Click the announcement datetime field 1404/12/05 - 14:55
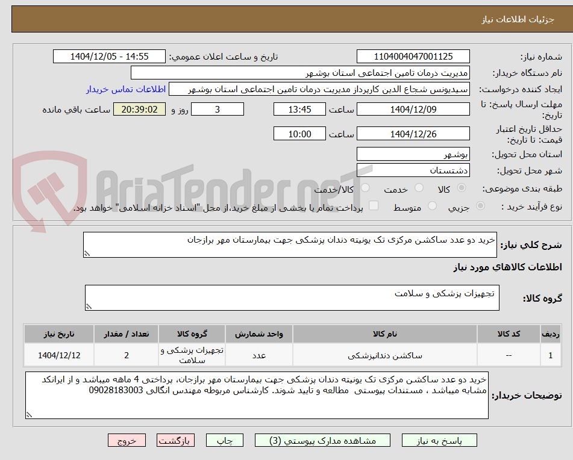Screen dimensions: 573x460 [x=109, y=57]
